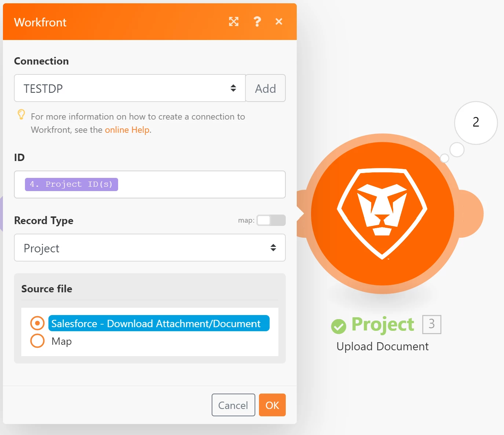Cancel the Workfront module settings
This screenshot has width=504, height=435.
(x=233, y=405)
